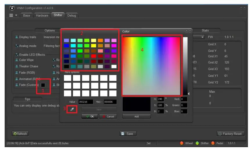Click the status bar data sent message
The width and height of the screenshot is (250, 150).
(x=37, y=143)
